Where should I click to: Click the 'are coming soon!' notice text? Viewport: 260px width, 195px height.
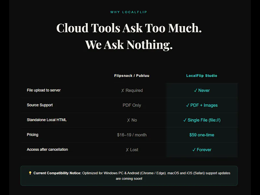click(129, 178)
